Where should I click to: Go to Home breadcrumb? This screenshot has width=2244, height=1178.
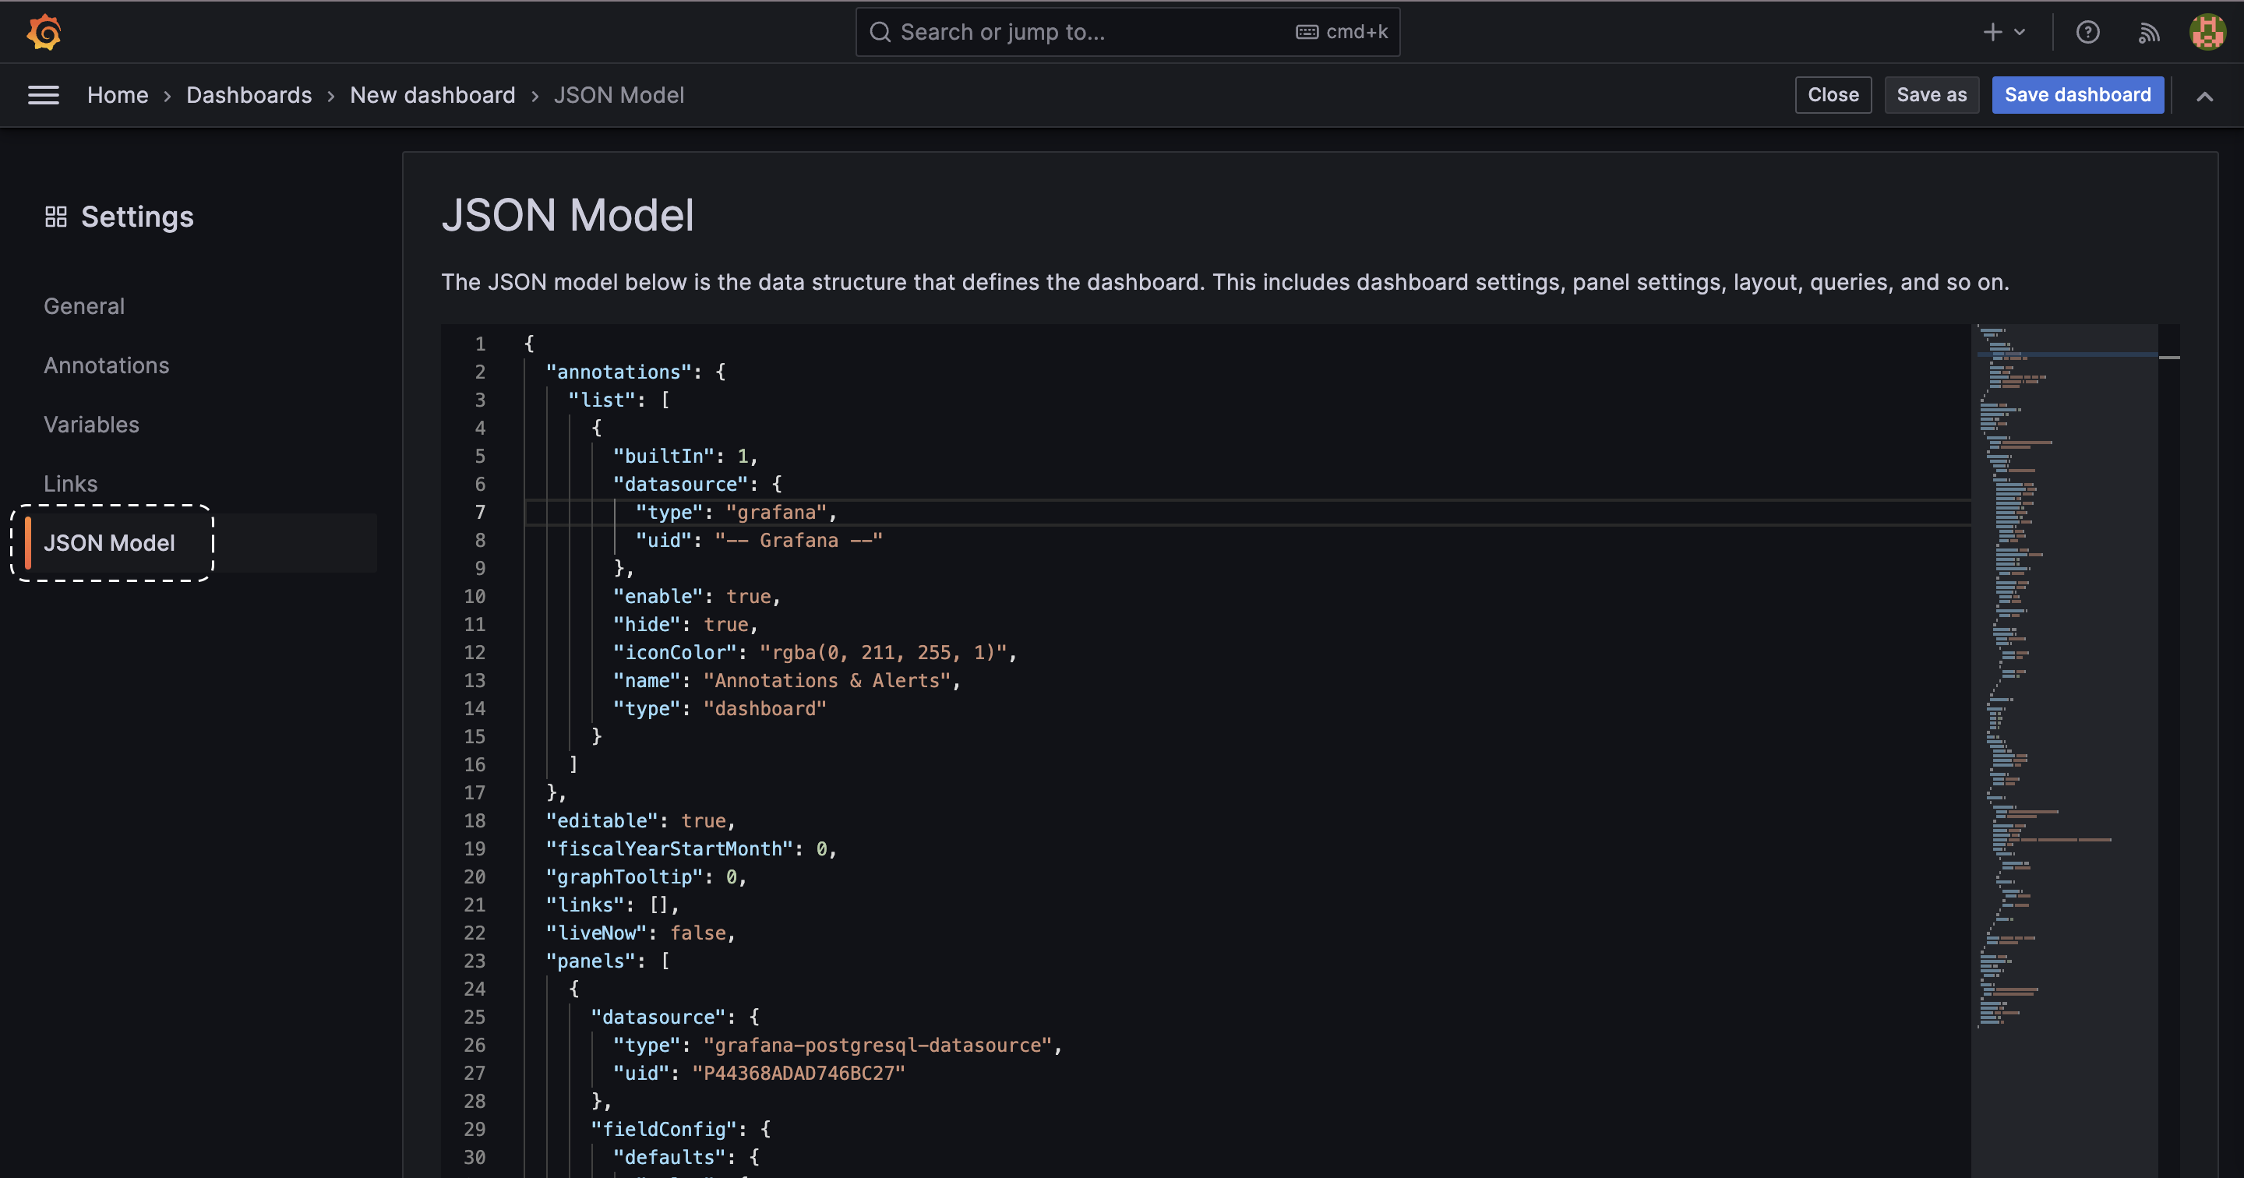point(118,95)
